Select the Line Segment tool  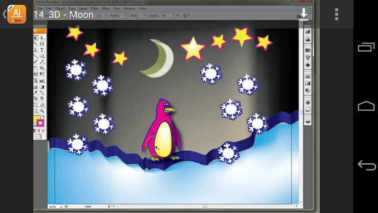pos(36,56)
